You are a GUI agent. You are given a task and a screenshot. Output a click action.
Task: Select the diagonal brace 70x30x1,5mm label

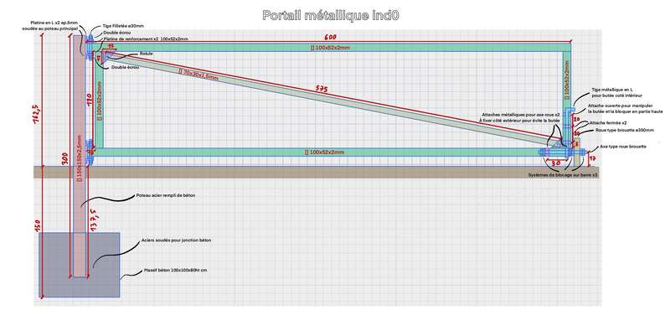coord(198,75)
